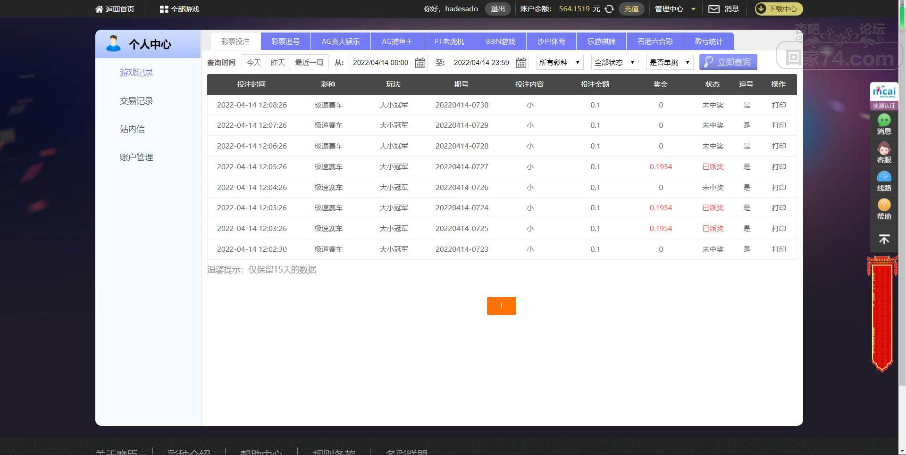Click 打印 for period 20220414-0727
Viewport: 906px width, 455px height.
(779, 167)
